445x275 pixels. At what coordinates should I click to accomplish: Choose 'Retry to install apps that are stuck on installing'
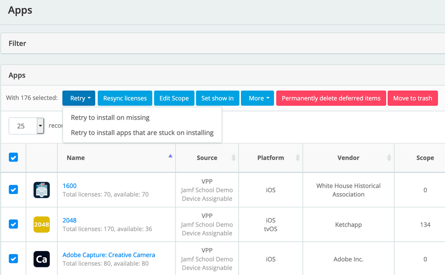point(142,133)
